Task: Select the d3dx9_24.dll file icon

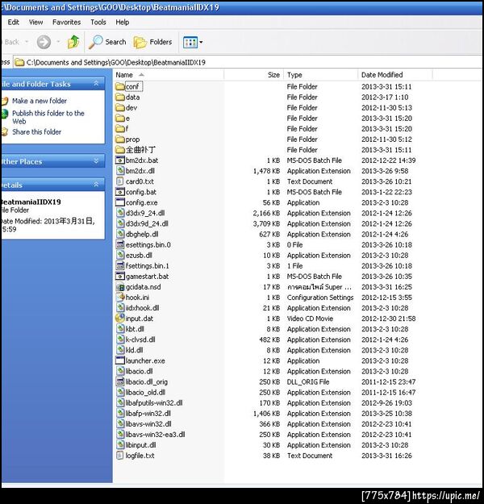Action: click(x=120, y=213)
